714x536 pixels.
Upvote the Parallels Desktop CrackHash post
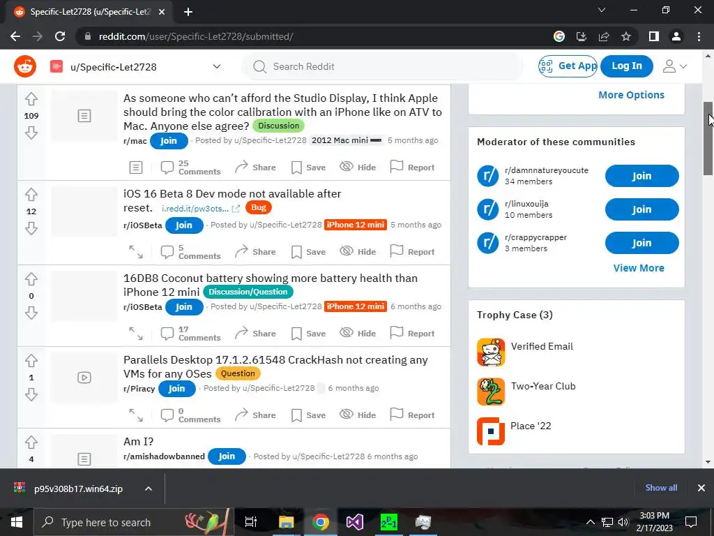tap(31, 361)
